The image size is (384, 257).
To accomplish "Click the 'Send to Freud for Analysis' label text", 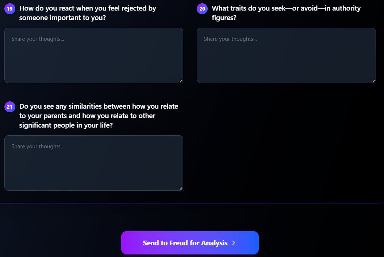I will coord(185,243).
